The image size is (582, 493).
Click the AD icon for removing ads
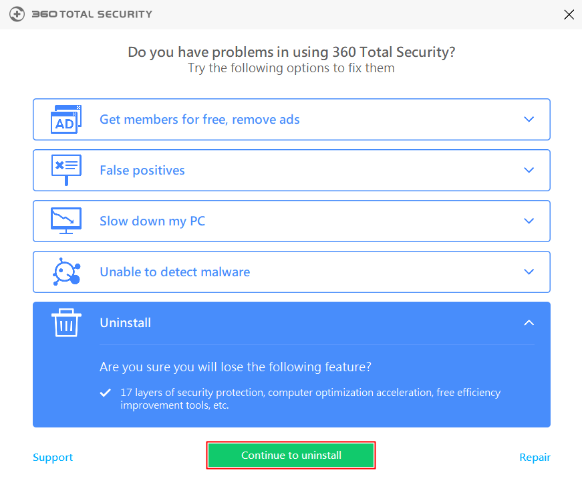point(66,119)
